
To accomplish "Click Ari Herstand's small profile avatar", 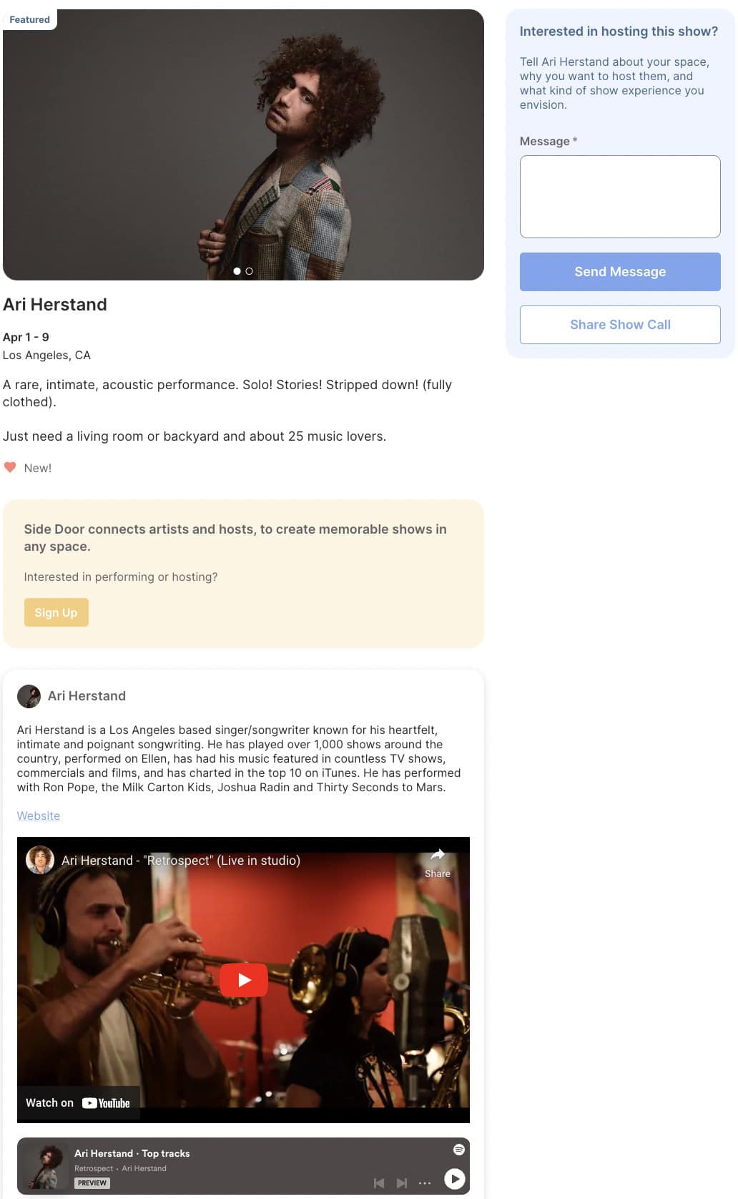I will 29,696.
